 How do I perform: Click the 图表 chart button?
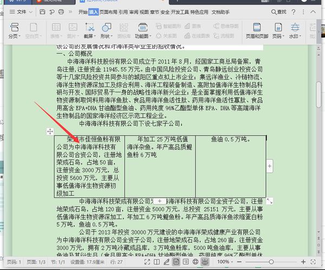192,26
